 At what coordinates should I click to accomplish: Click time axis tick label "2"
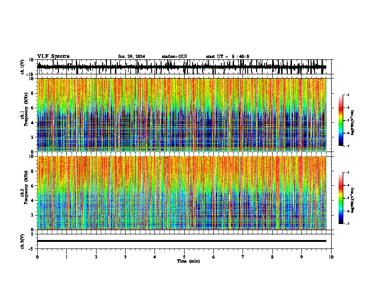click(x=96, y=257)
